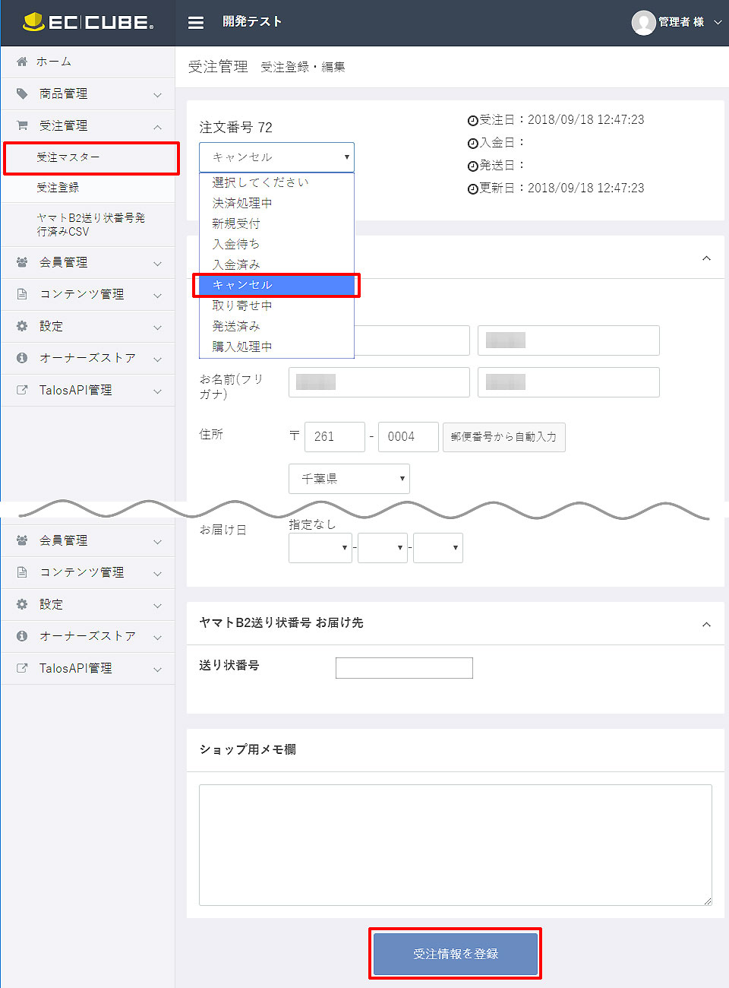Click the first お名前(フリガナ) field
The image size is (729, 988).
[x=379, y=382]
